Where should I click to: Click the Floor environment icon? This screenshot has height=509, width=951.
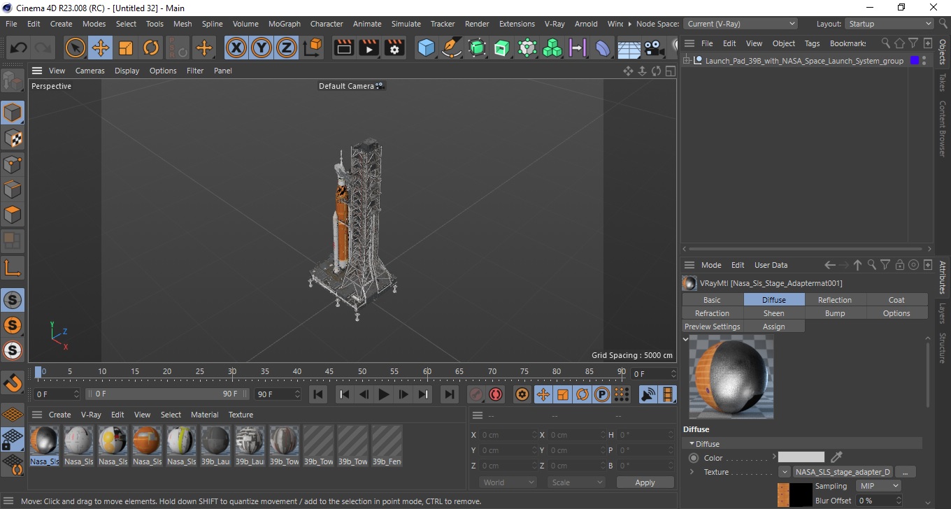[x=629, y=48]
